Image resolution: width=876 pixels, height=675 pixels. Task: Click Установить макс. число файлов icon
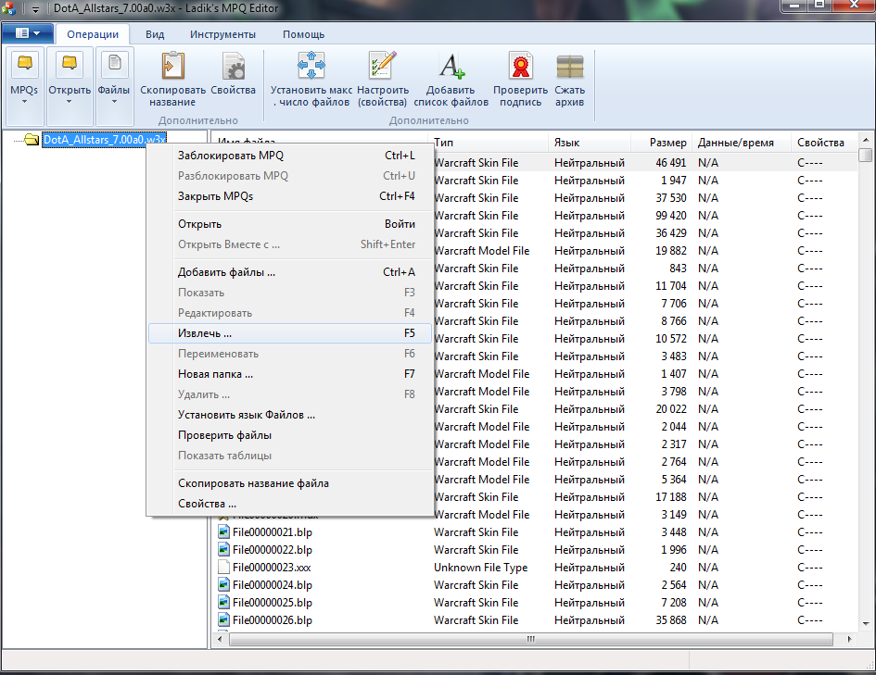[311, 65]
